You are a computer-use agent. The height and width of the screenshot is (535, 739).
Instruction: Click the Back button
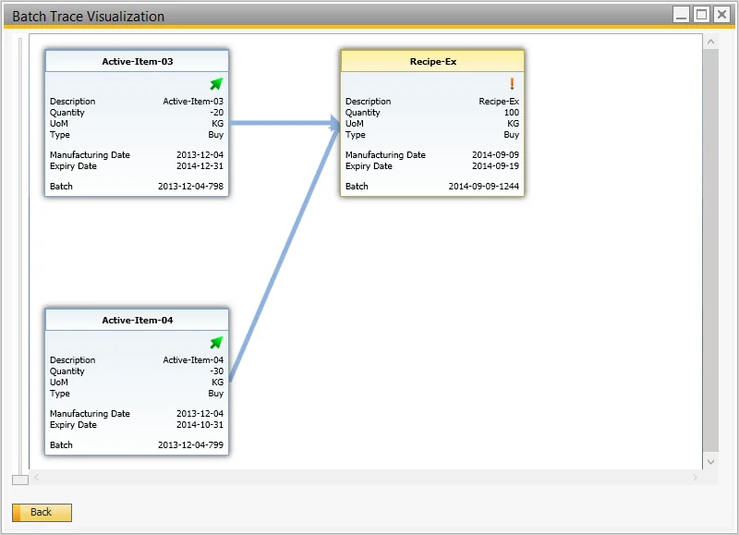tap(42, 513)
